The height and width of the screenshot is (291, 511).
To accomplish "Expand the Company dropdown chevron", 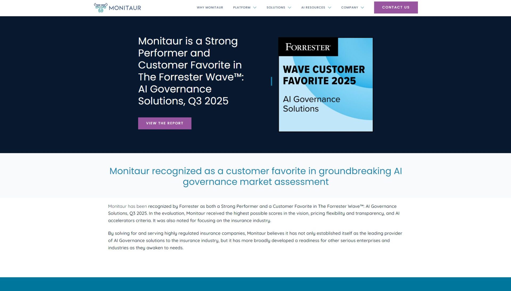I will (x=362, y=7).
